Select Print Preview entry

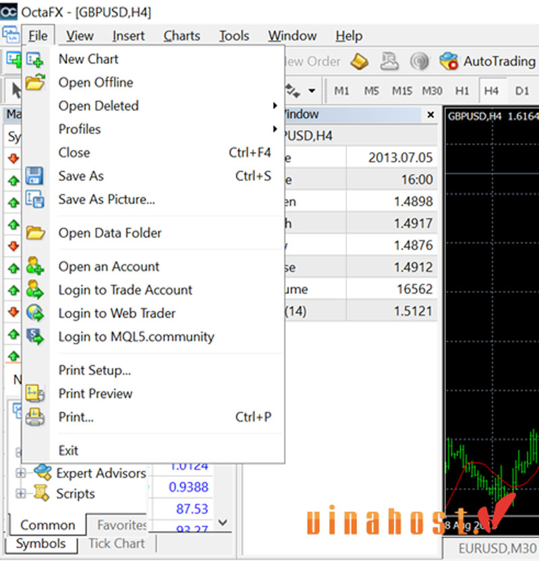(x=152, y=394)
